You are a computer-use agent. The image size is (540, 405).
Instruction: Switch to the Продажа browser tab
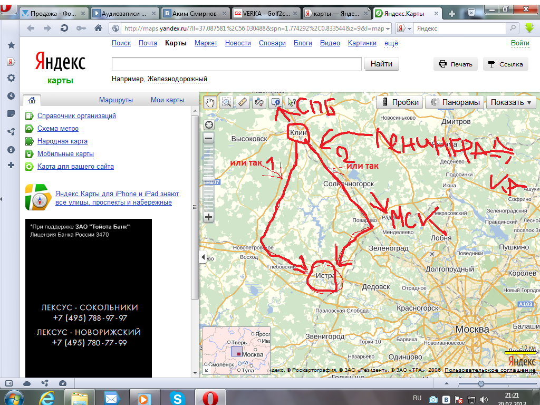click(x=54, y=13)
